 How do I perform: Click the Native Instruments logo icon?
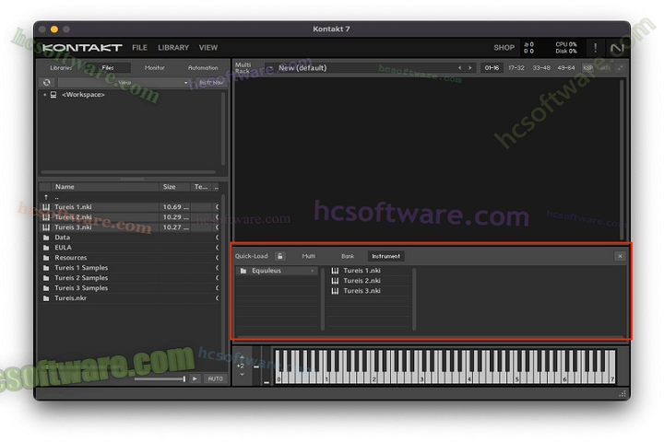coord(617,48)
